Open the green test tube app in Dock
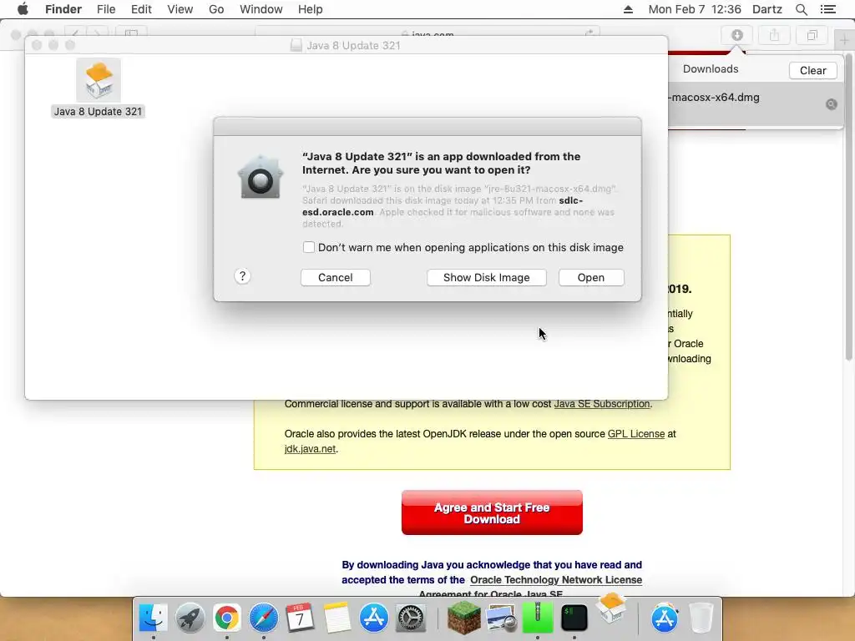Viewport: 855px width, 641px height. pyautogui.click(x=537, y=618)
